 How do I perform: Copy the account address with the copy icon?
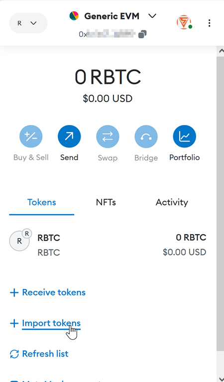coord(142,34)
